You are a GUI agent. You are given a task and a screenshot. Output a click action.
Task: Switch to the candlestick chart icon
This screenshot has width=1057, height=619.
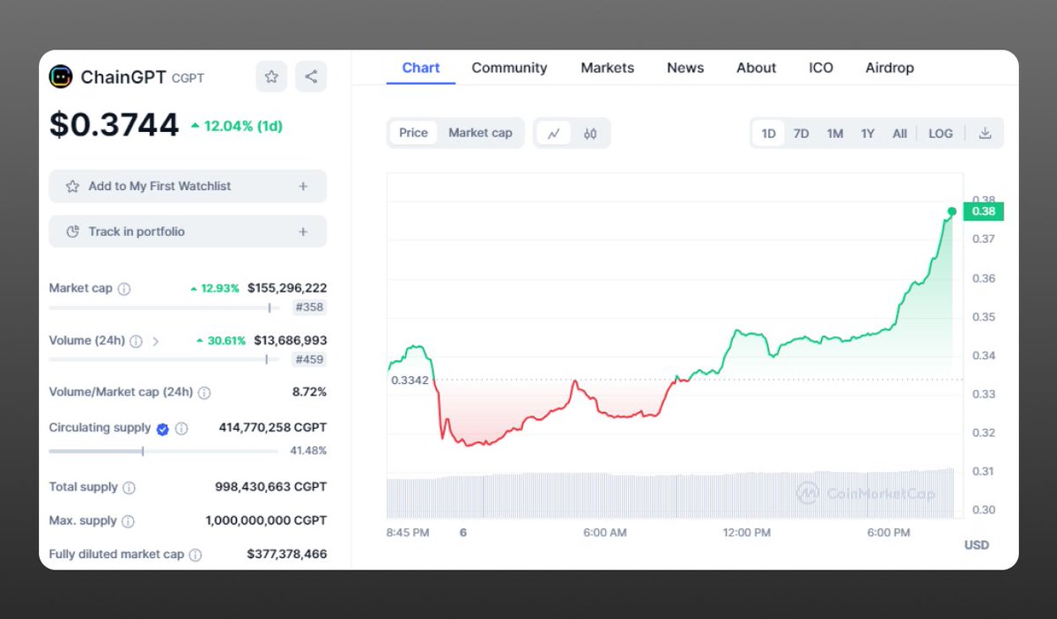click(x=588, y=133)
